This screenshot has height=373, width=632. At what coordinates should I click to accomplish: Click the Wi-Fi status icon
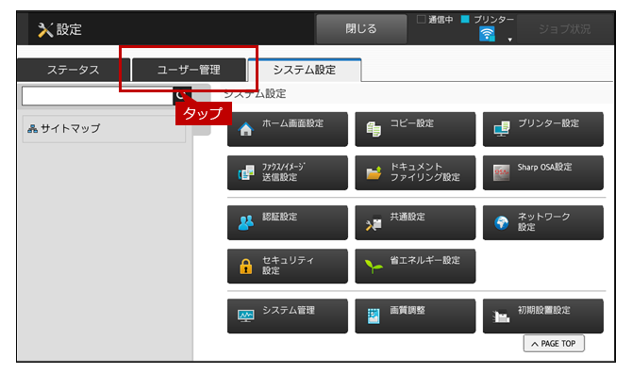coord(487,34)
